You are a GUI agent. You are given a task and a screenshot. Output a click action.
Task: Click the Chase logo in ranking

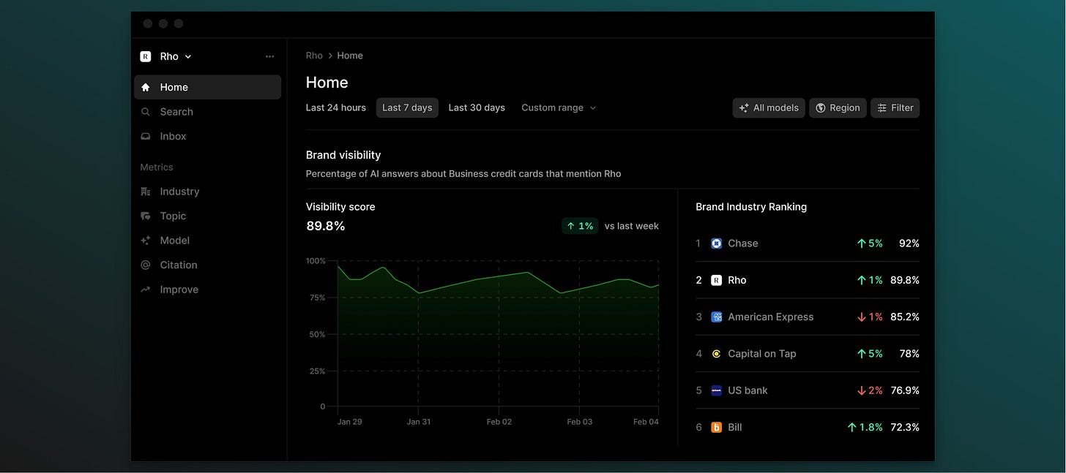tap(717, 243)
